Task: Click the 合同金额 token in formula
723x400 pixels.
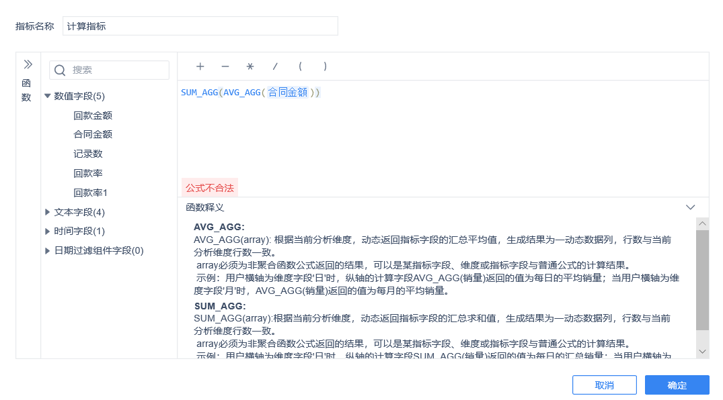Action: [288, 93]
